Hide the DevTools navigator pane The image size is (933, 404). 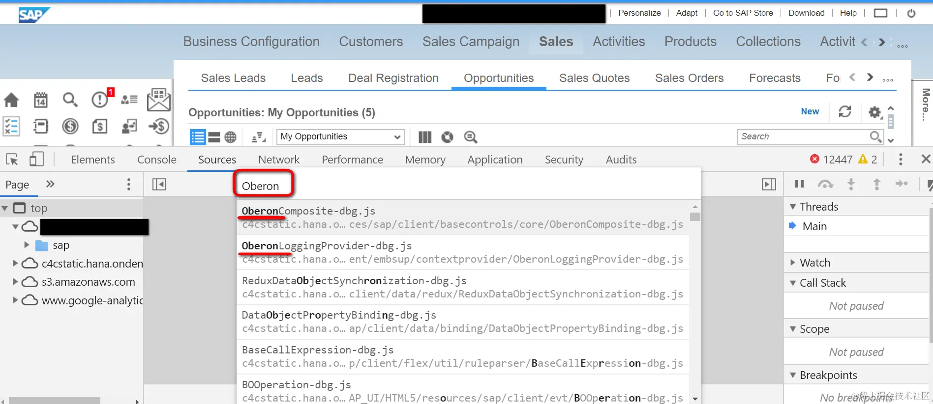(x=159, y=184)
